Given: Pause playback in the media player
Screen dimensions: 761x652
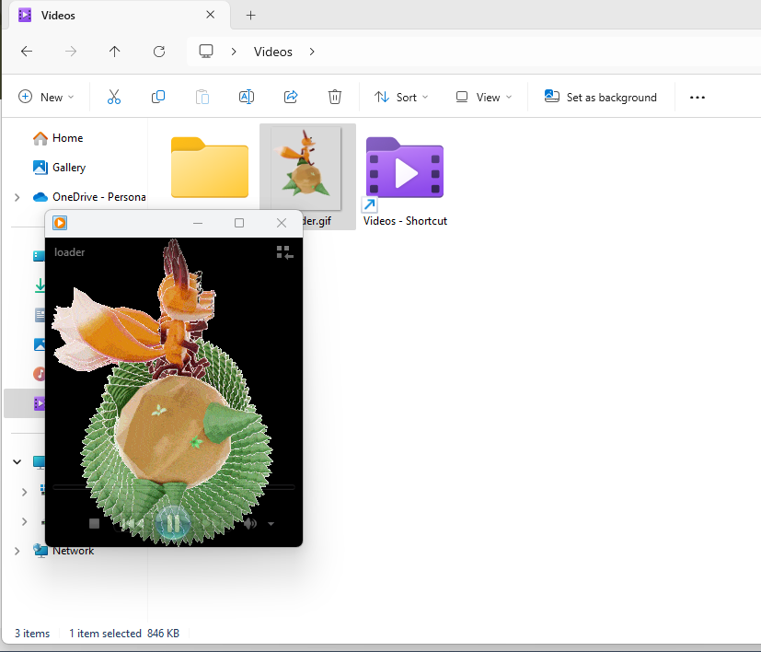Looking at the screenshot, I should coord(172,523).
